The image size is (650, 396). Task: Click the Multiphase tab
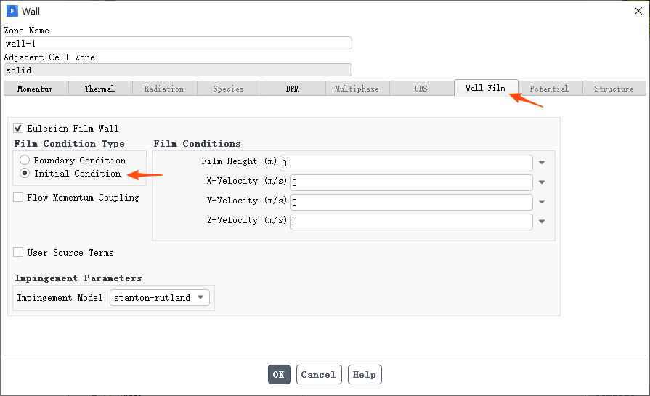click(x=357, y=89)
